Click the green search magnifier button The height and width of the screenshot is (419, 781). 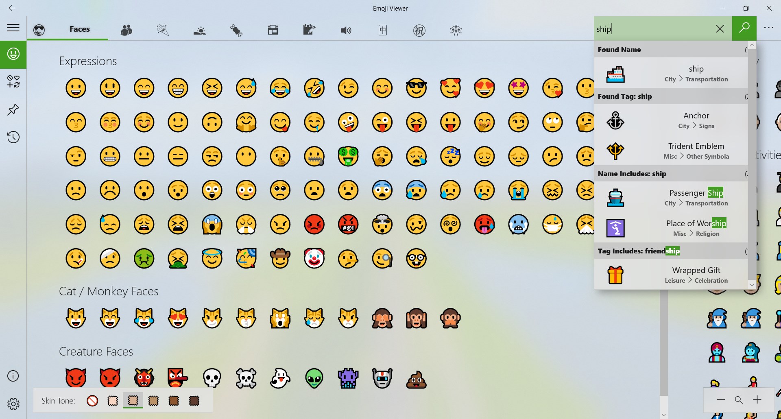pyautogui.click(x=744, y=28)
